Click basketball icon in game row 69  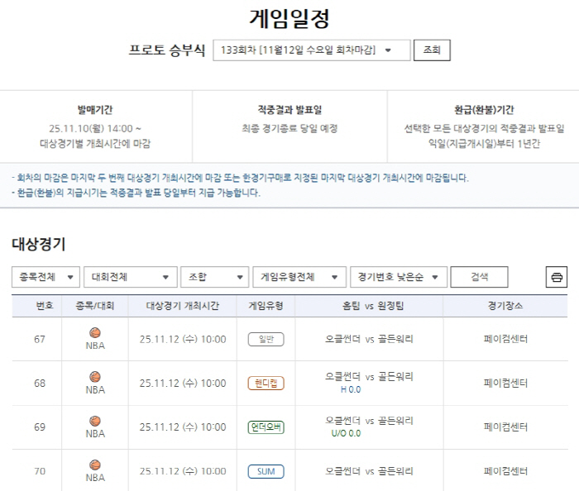point(95,422)
